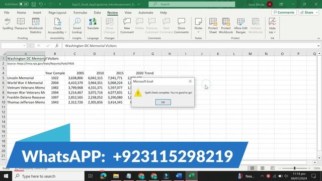Open the Thesaurus tool
The image size is (322, 181).
[x=21, y=24]
